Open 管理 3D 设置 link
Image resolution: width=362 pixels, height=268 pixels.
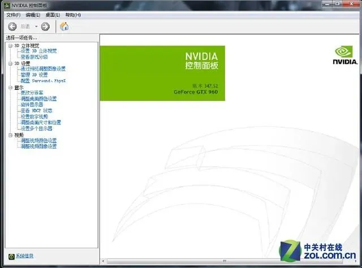34,75
